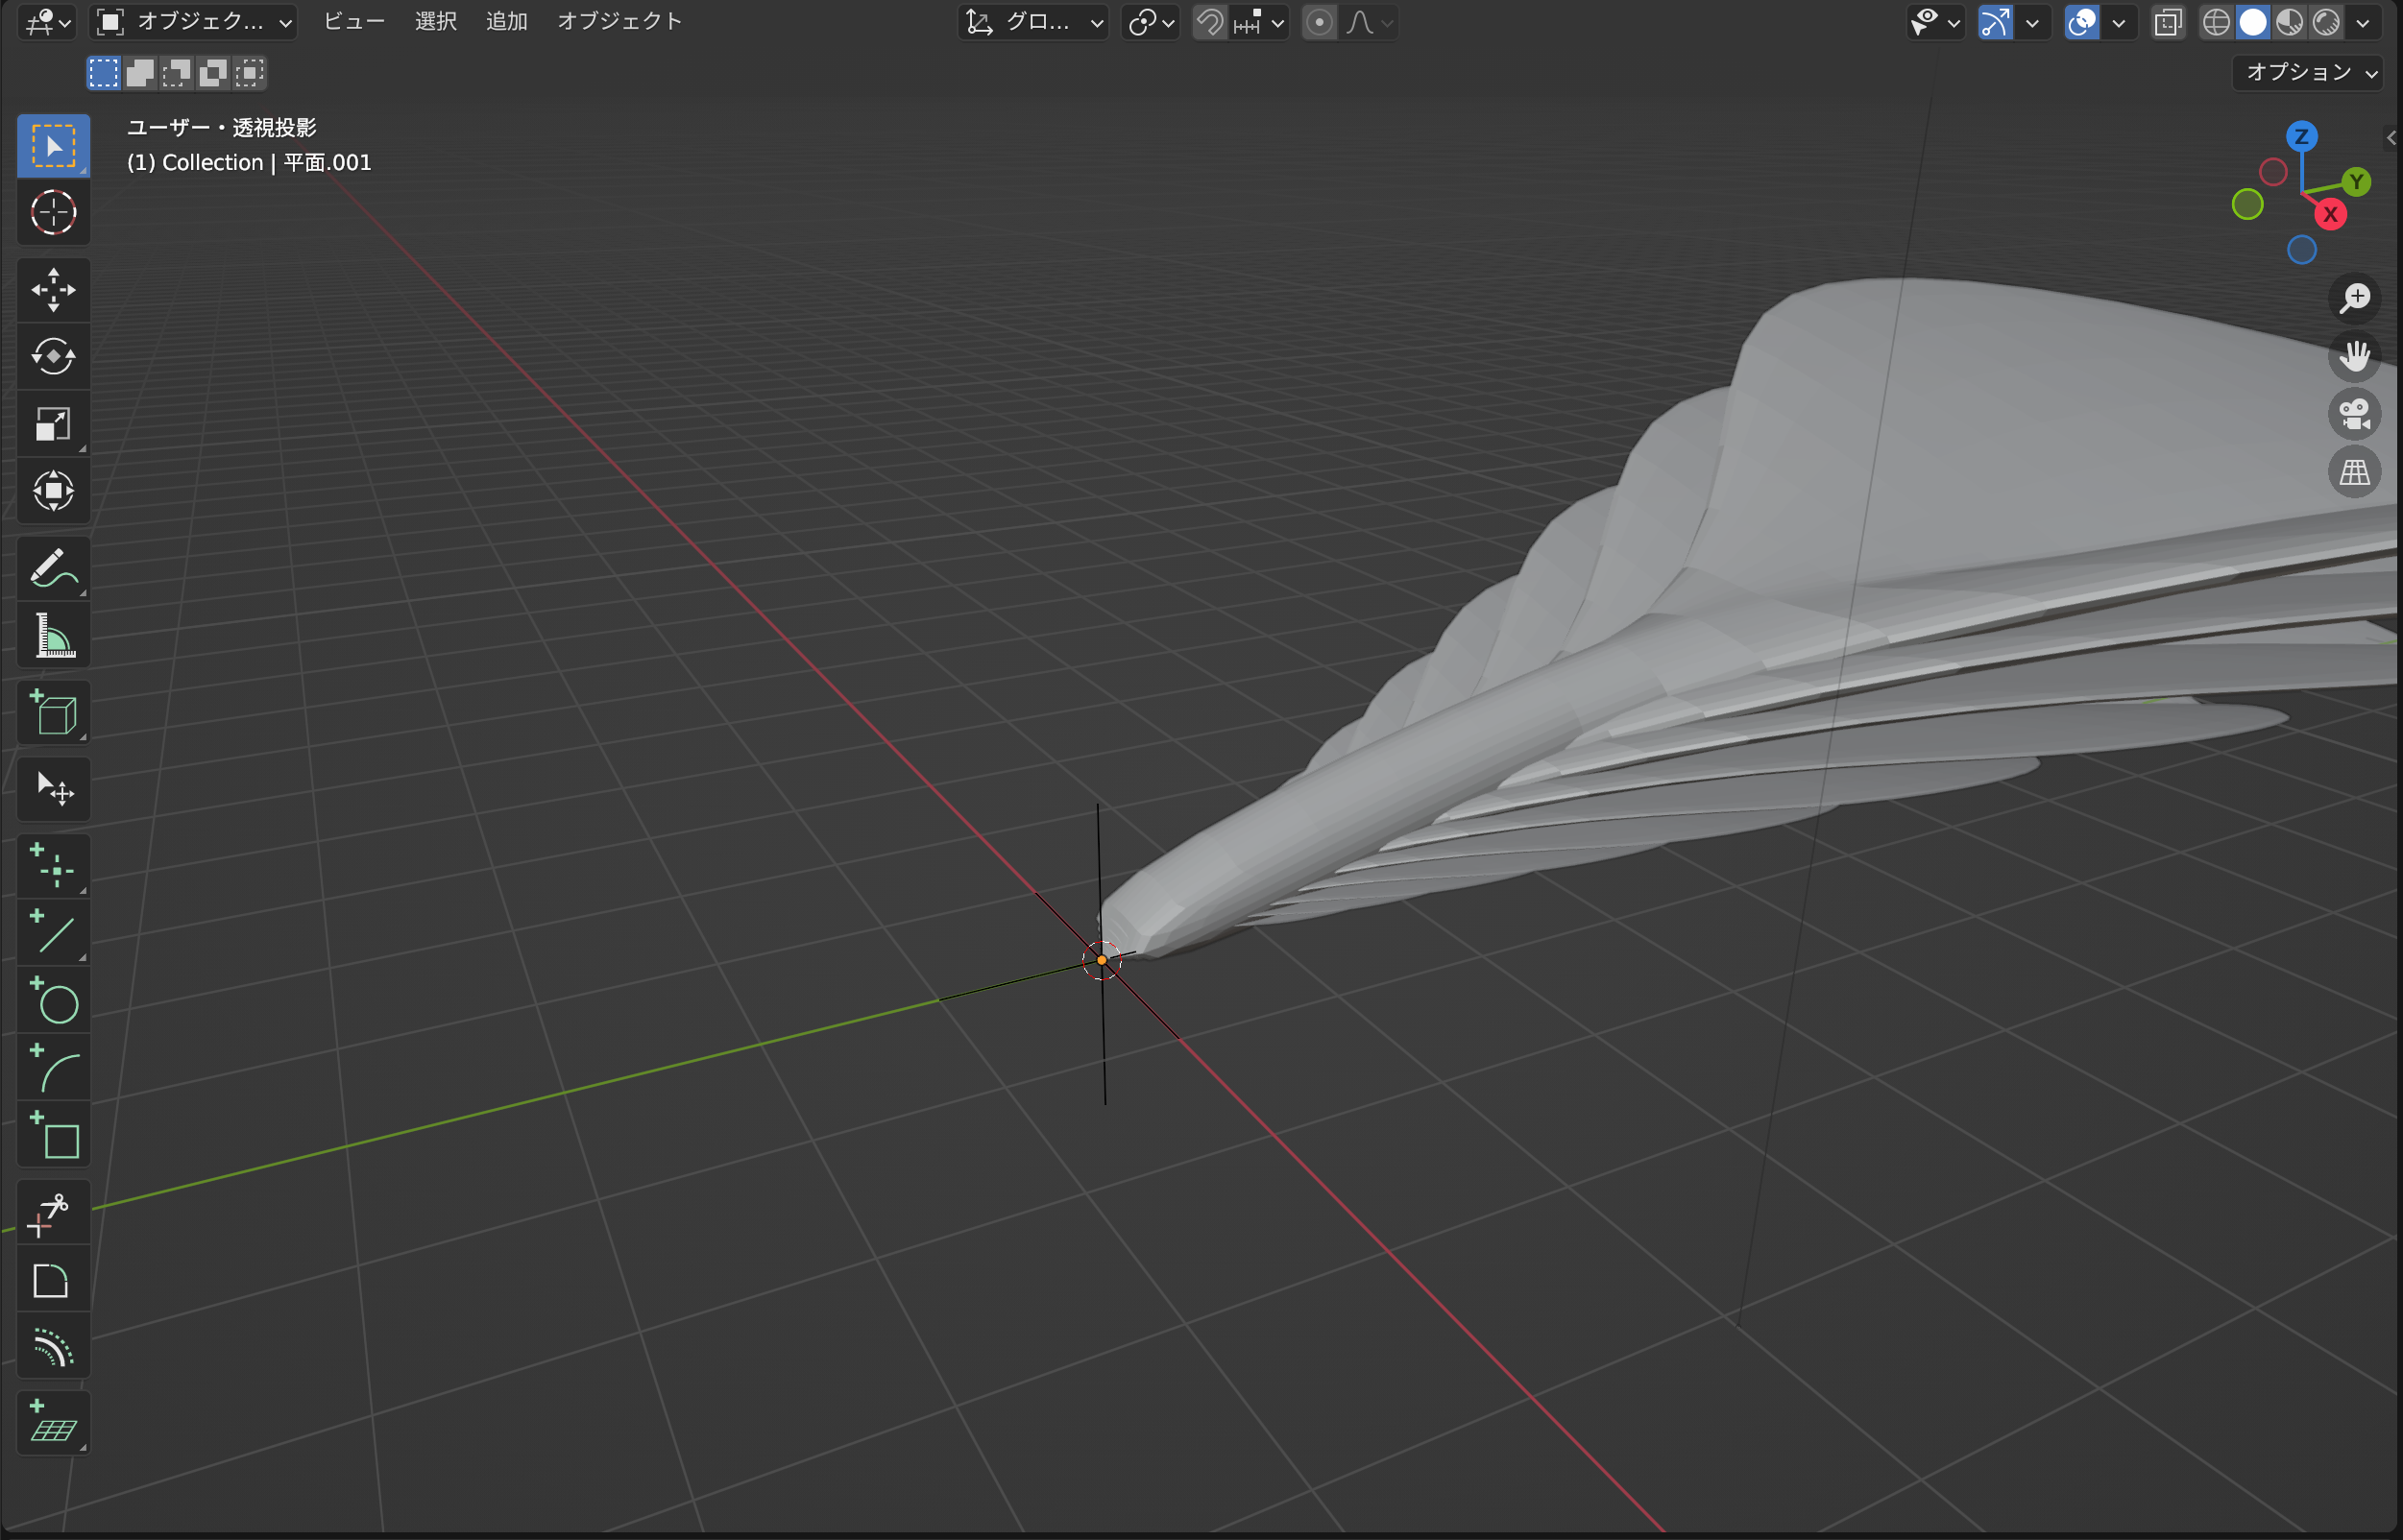Choose the Move tool
Screen dimensions: 2403x1540
pyautogui.click(x=53, y=290)
